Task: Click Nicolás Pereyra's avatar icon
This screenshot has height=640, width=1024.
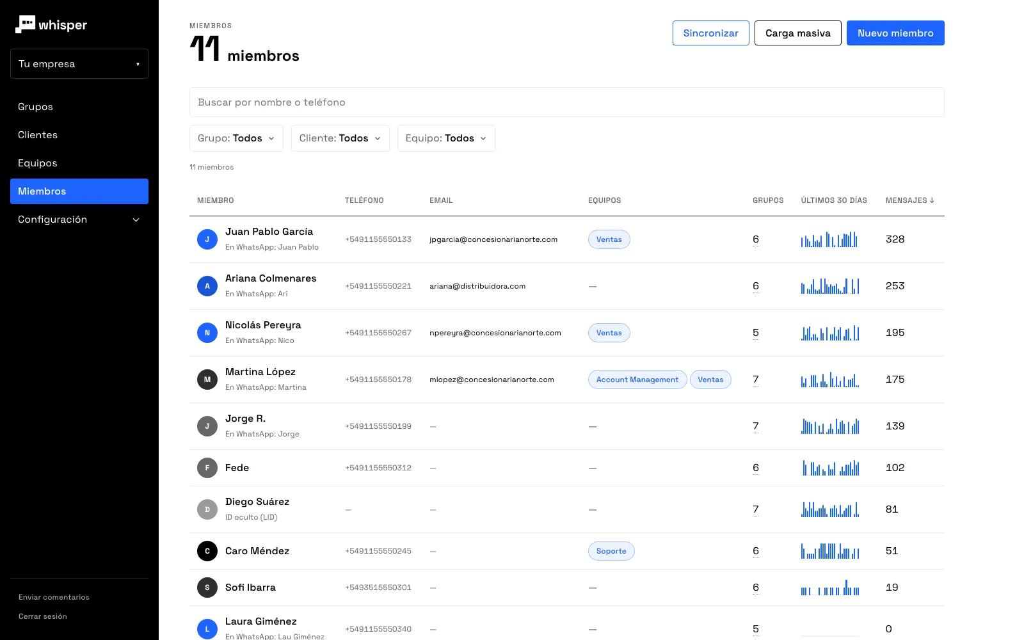Action: pyautogui.click(x=207, y=333)
